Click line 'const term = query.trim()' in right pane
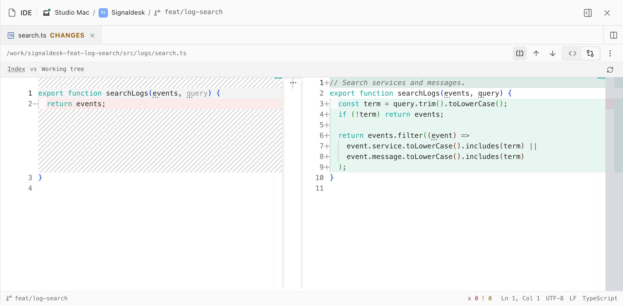This screenshot has width=623, height=305. point(468,104)
